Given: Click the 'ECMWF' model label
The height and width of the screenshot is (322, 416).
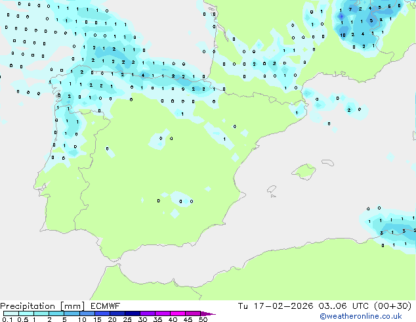Looking at the screenshot, I should pyautogui.click(x=106, y=306).
